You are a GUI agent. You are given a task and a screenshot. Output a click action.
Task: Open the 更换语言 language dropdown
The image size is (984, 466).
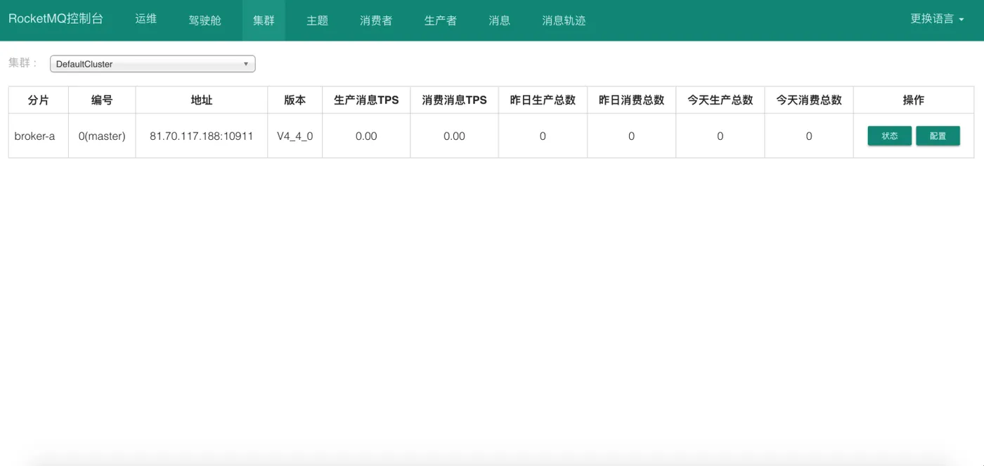[x=937, y=19]
